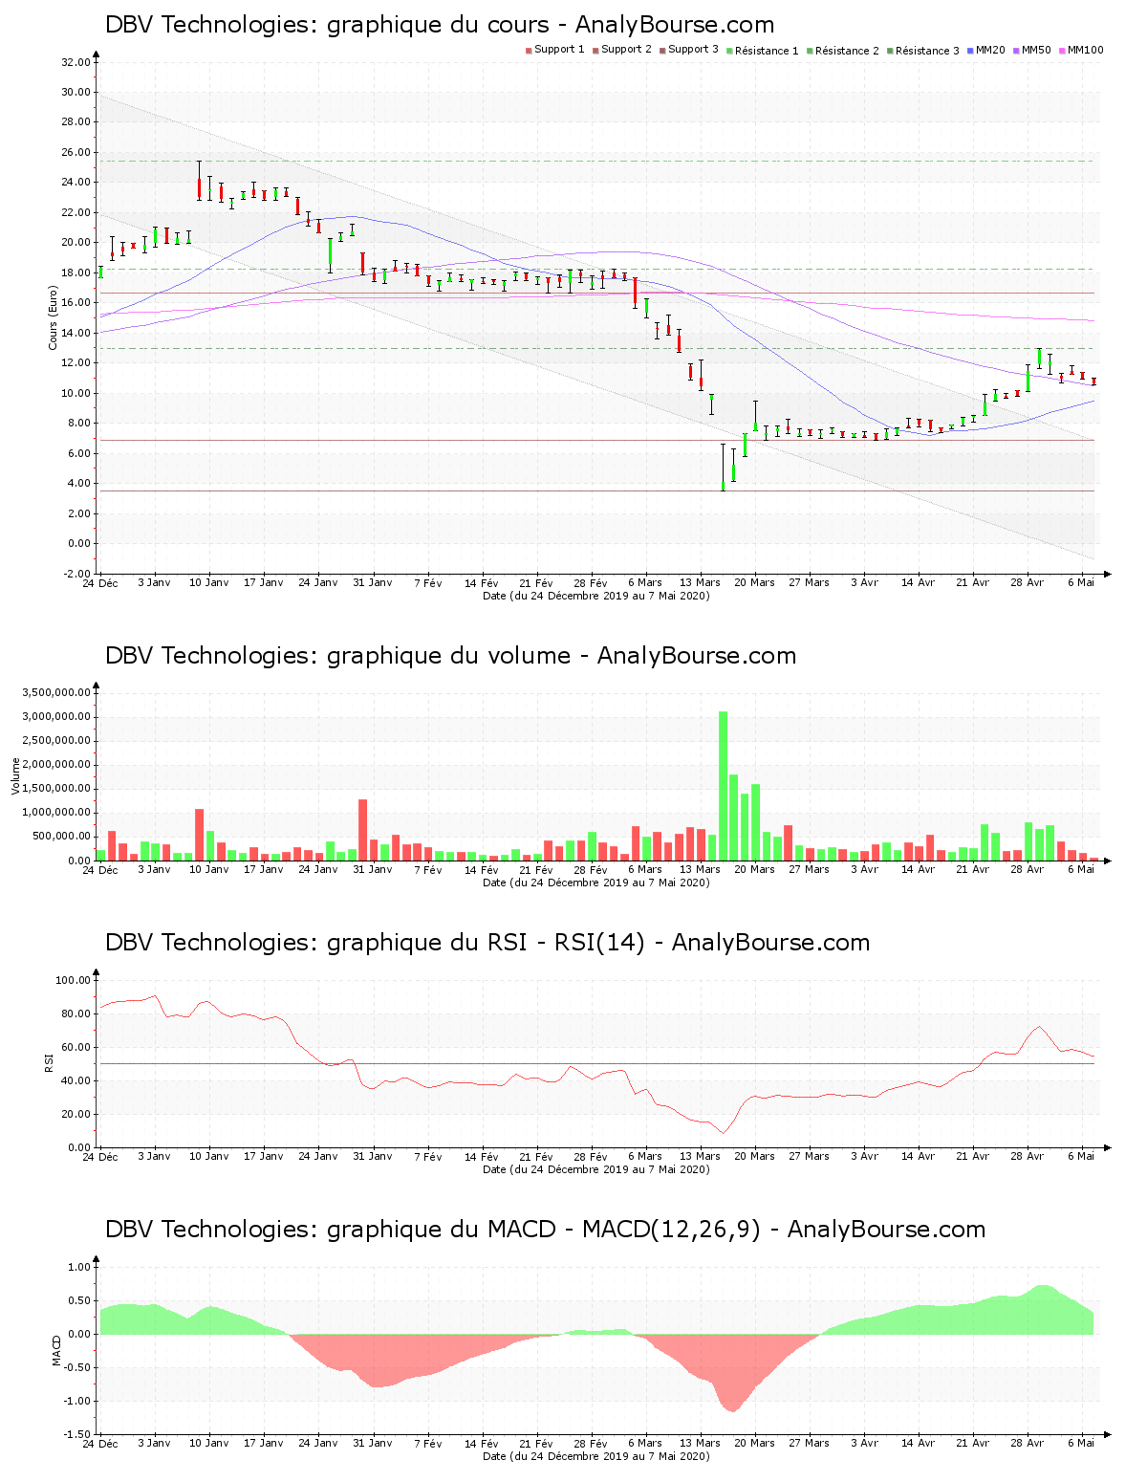Click '6 Mars' on the price chart date axis
Viewport: 1147px width, 1482px height.
pos(645,582)
